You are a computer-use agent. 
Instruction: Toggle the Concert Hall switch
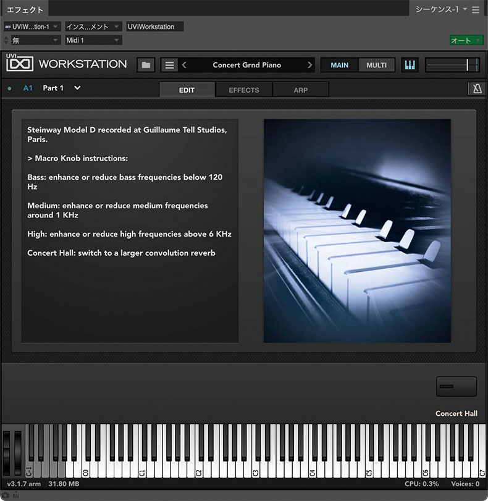coord(456,386)
